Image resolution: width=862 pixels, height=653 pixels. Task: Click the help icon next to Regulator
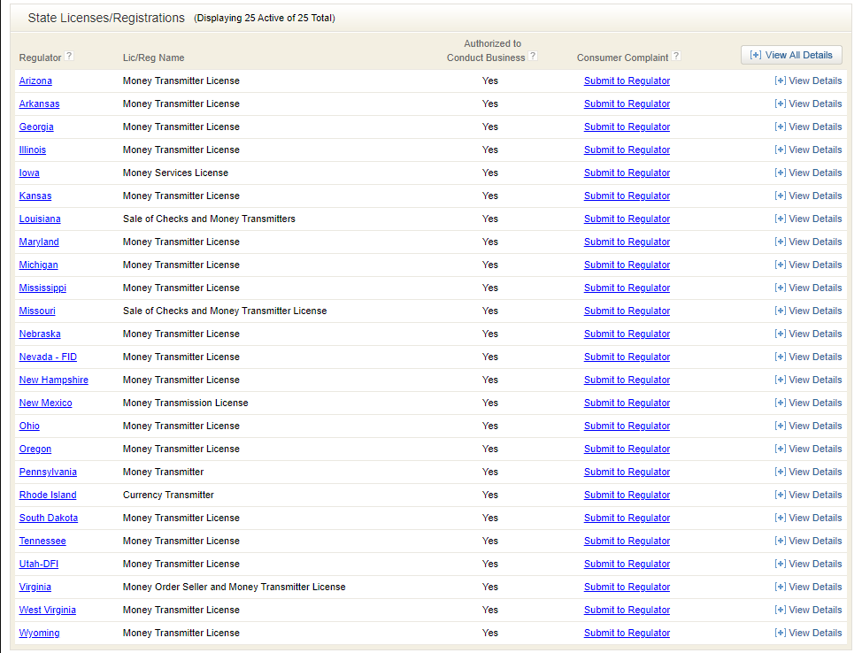[69, 57]
